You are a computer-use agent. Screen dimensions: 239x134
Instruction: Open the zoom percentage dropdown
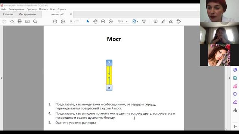coord(127,22)
